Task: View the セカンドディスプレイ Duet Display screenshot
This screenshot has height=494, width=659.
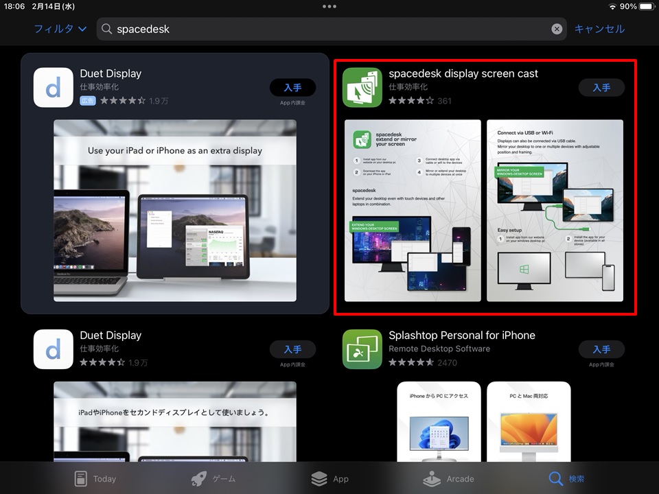Action: pyautogui.click(x=175, y=421)
